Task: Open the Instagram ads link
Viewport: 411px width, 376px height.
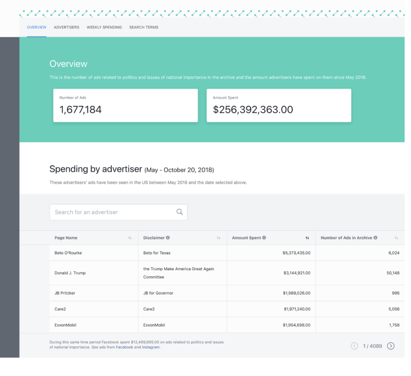Action: (x=151, y=347)
